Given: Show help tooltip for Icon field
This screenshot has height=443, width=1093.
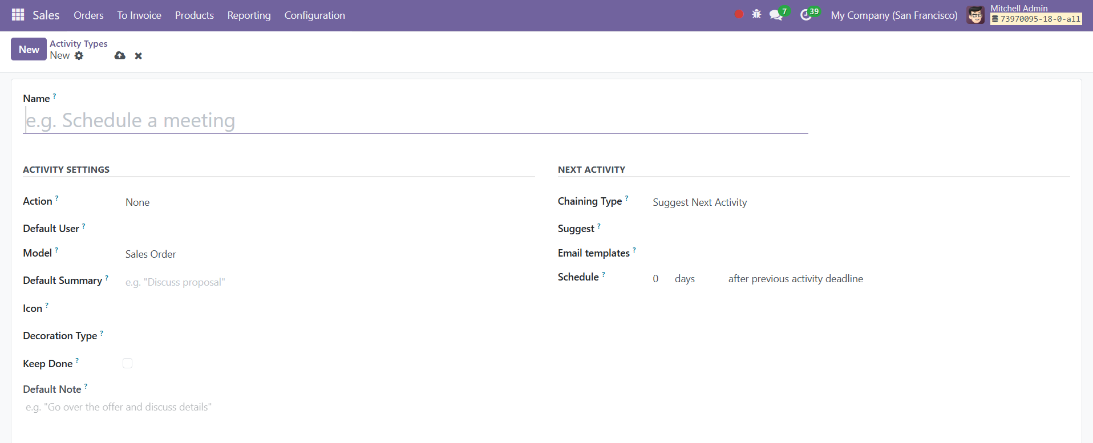Looking at the screenshot, I should (47, 306).
